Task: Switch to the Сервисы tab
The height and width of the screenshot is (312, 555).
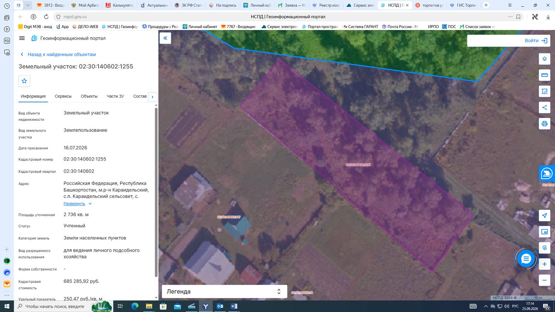Action: coord(63,96)
